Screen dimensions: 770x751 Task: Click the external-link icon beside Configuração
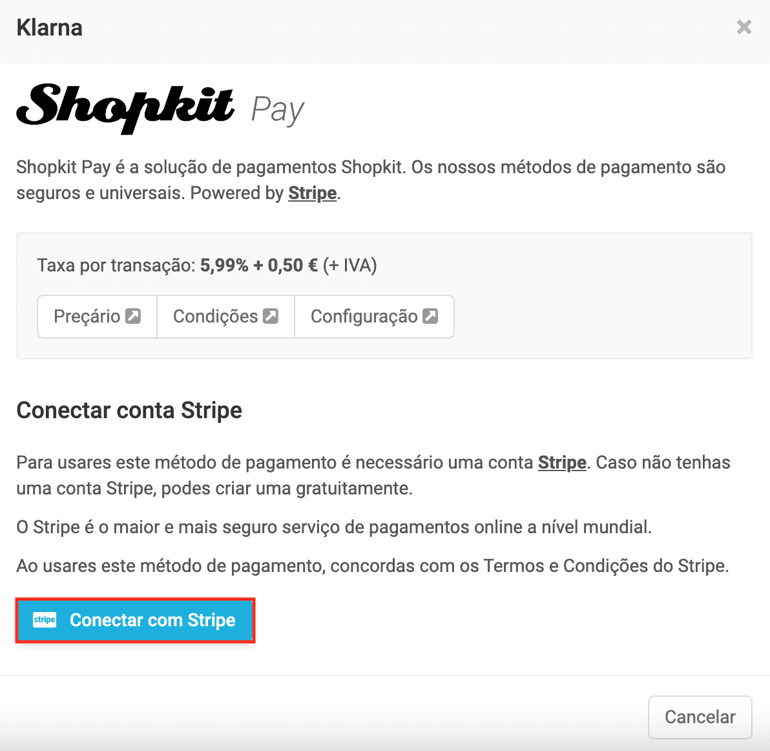[x=430, y=316]
